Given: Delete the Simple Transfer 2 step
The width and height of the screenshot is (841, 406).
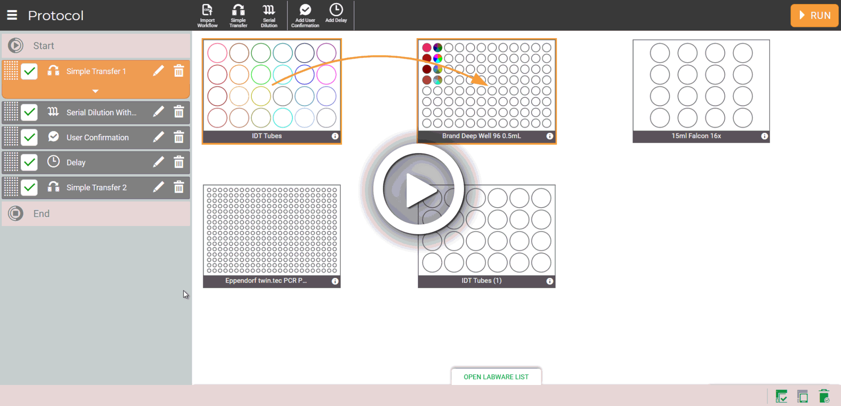Looking at the screenshot, I should tap(179, 187).
